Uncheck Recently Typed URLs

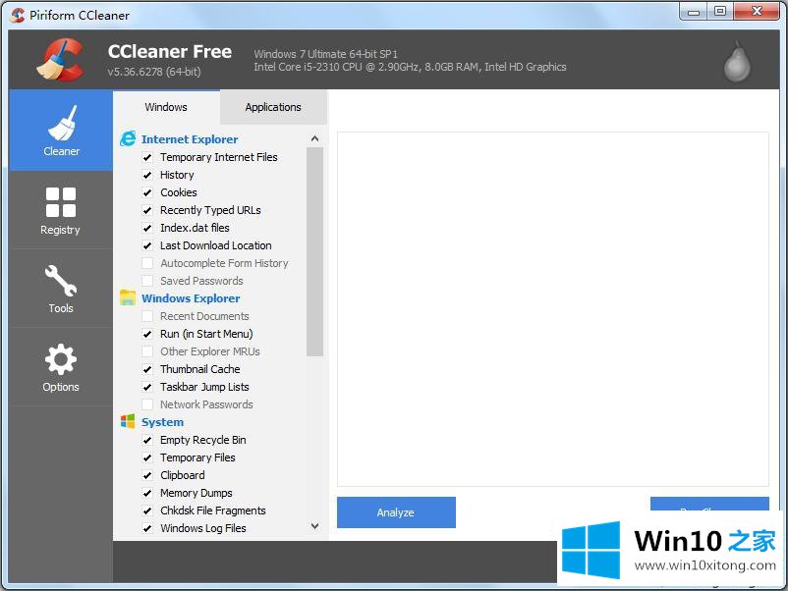(x=147, y=210)
